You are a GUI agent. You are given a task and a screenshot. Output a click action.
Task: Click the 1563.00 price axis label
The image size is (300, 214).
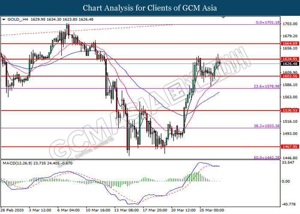pos(290,97)
